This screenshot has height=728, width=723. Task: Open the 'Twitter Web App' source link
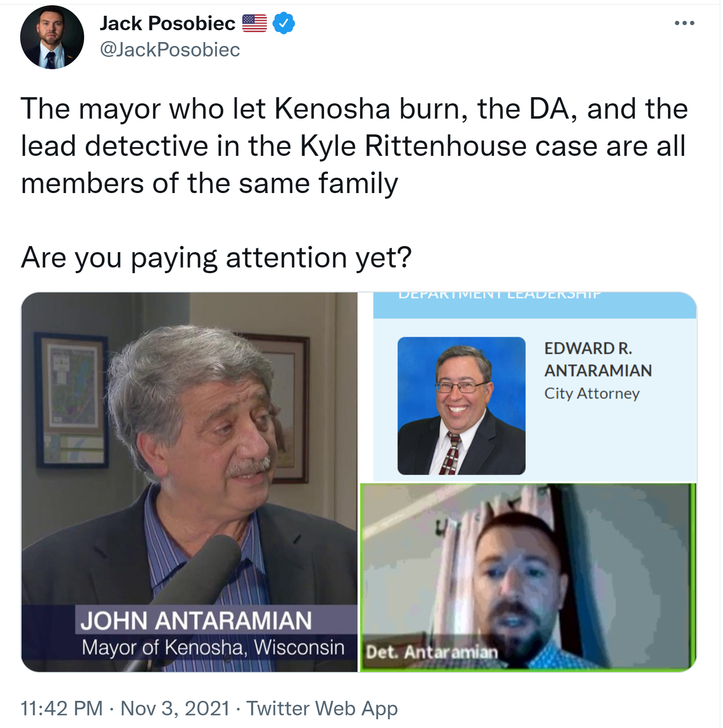click(x=322, y=708)
